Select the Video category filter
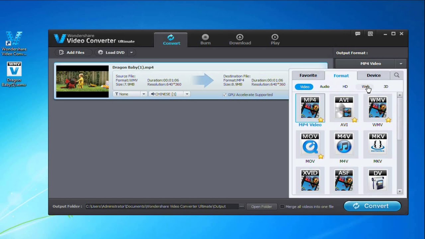Viewport: 425px width, 239px height. pos(304,87)
